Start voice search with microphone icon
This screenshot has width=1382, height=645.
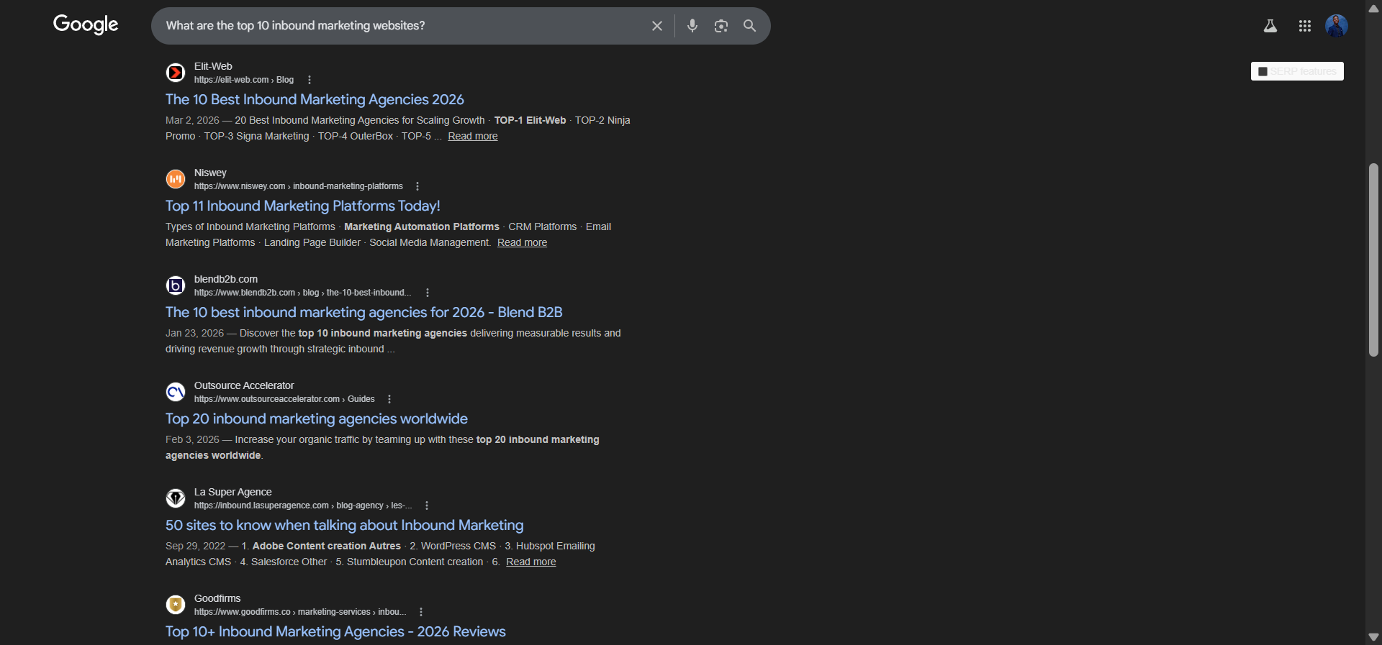click(x=692, y=26)
